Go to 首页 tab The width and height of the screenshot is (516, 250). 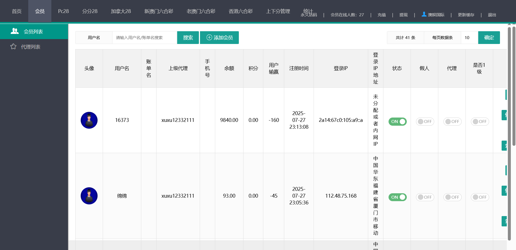click(x=17, y=11)
